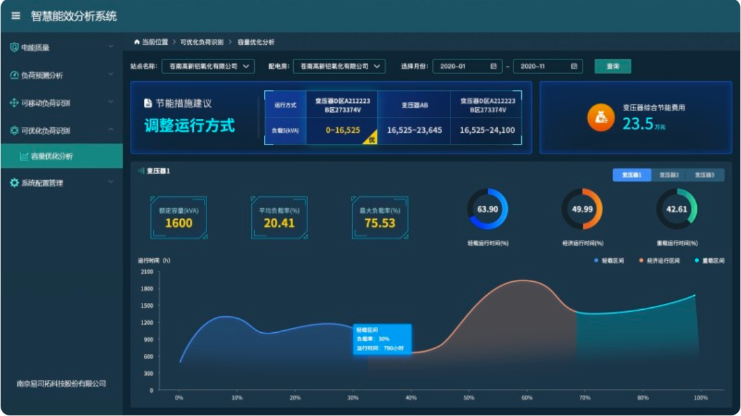Click the 查询 query button
741x416 pixels.
pyautogui.click(x=612, y=66)
